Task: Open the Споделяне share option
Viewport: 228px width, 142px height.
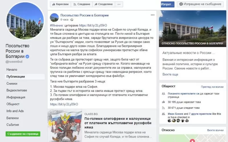Action: coord(104,4)
